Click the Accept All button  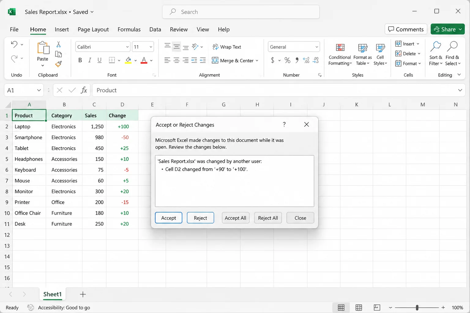click(x=236, y=218)
